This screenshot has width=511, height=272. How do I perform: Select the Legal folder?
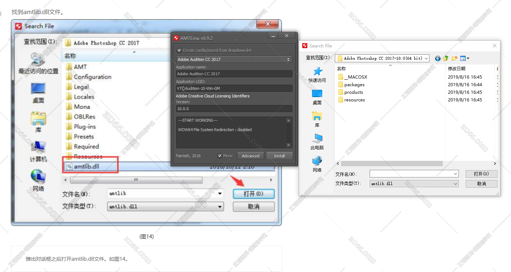click(x=77, y=87)
